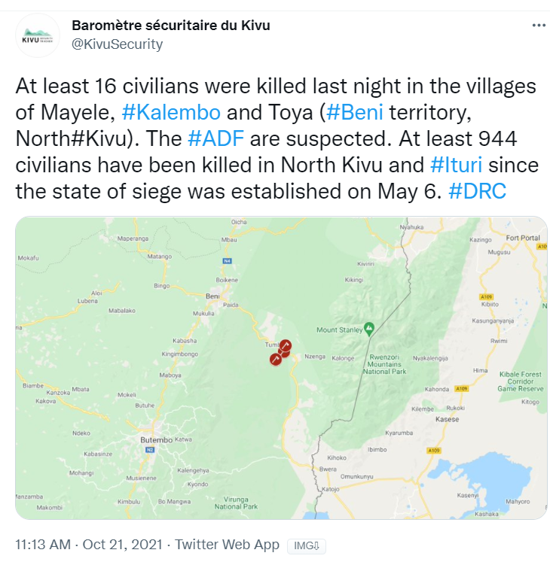Screen dimensions: 550x565
Task: Click the N2 road shield below Butembo
Action: 150,449
